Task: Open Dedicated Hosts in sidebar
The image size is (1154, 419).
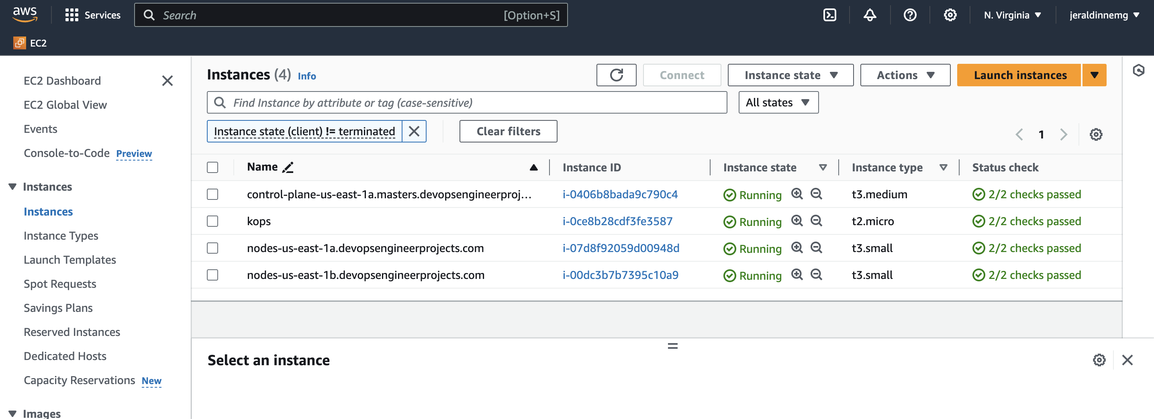Action: (x=65, y=356)
